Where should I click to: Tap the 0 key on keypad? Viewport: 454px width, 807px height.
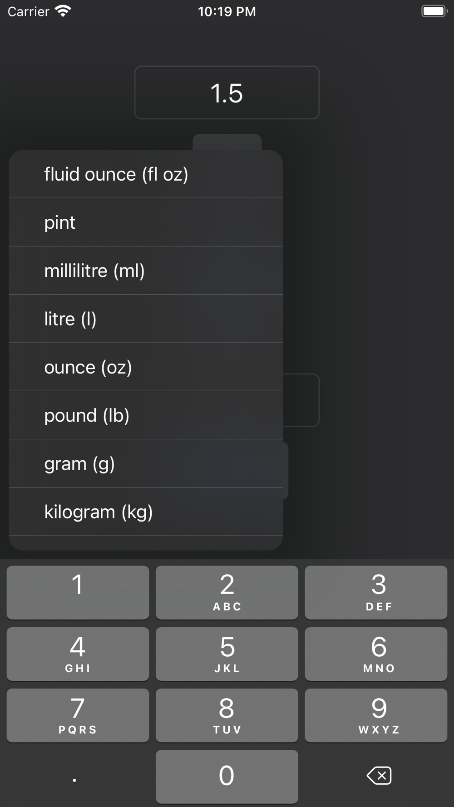coord(227,777)
